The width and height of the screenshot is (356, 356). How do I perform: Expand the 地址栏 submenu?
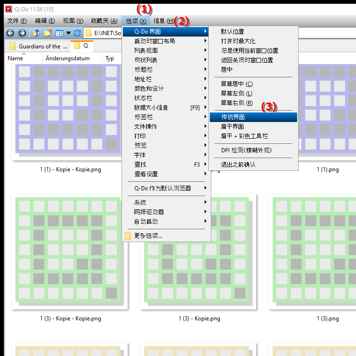tap(165, 79)
